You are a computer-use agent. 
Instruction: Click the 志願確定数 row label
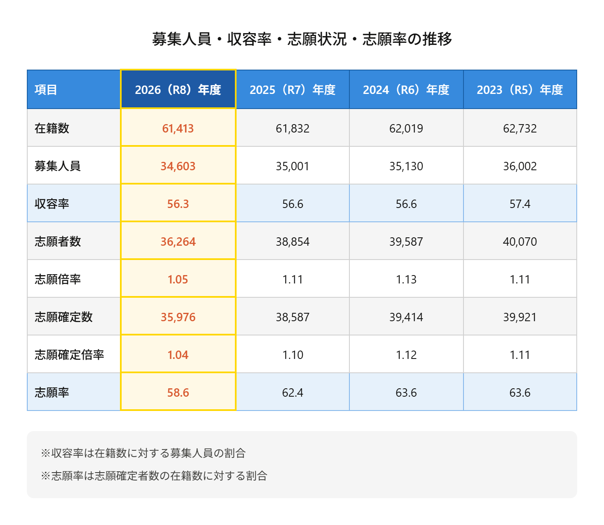pyautogui.click(x=63, y=317)
